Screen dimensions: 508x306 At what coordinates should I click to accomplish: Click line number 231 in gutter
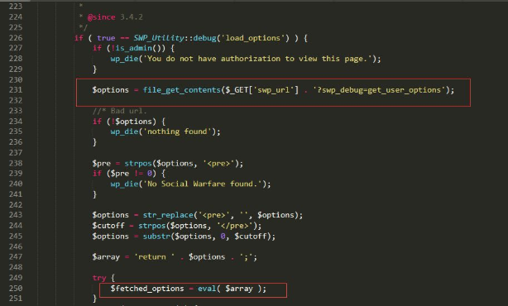[16, 89]
